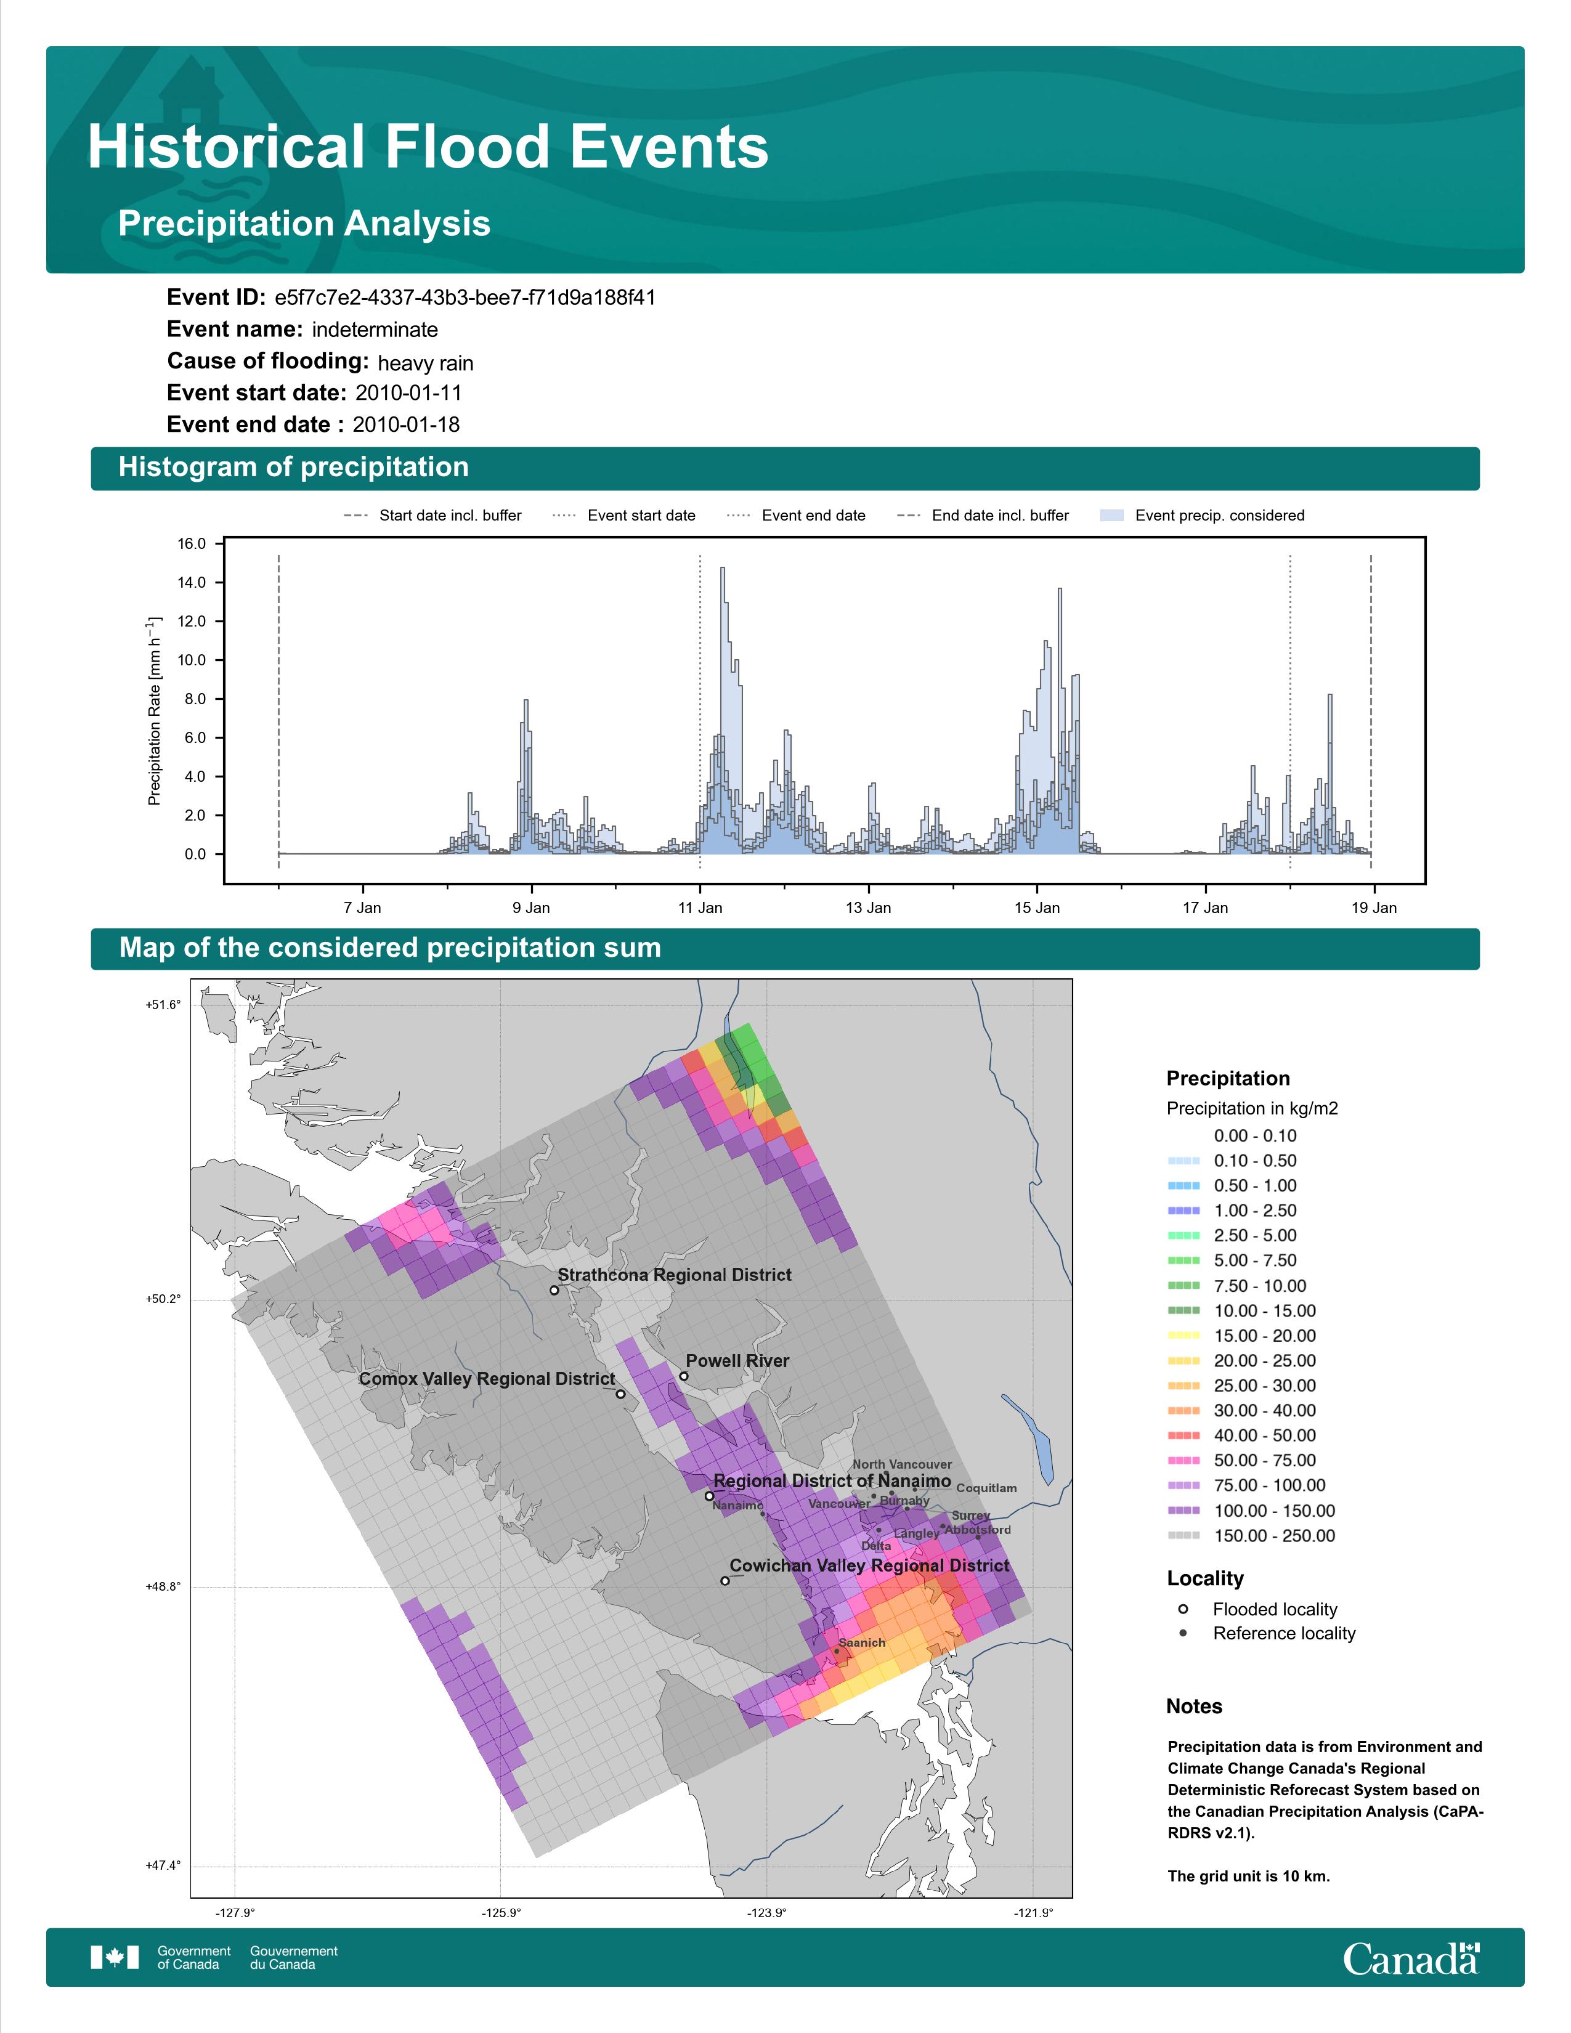Click the 150.00 - 250.00 grey swatch
The width and height of the screenshot is (1571, 2033).
(1183, 1536)
